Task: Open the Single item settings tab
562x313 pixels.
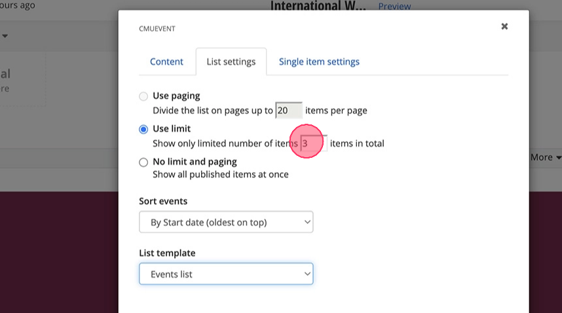Action: coord(319,62)
